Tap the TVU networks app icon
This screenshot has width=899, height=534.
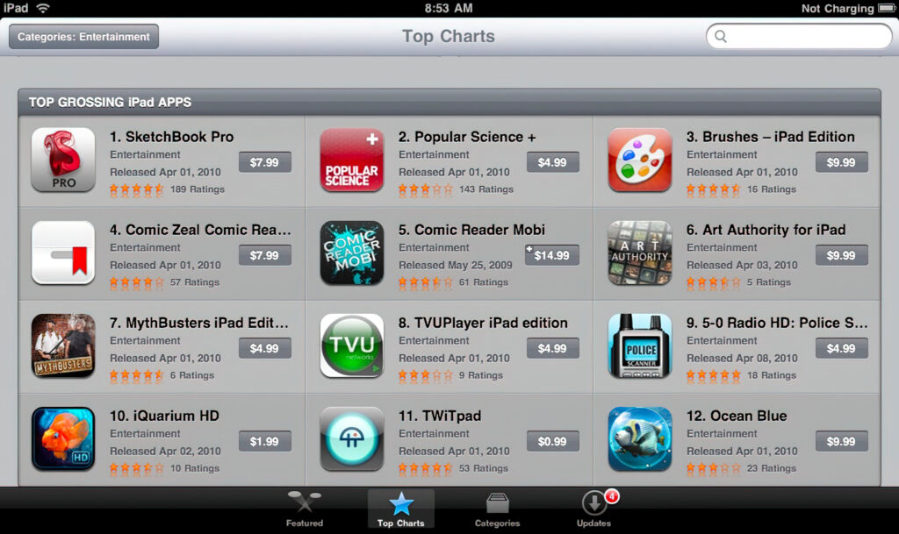351,345
